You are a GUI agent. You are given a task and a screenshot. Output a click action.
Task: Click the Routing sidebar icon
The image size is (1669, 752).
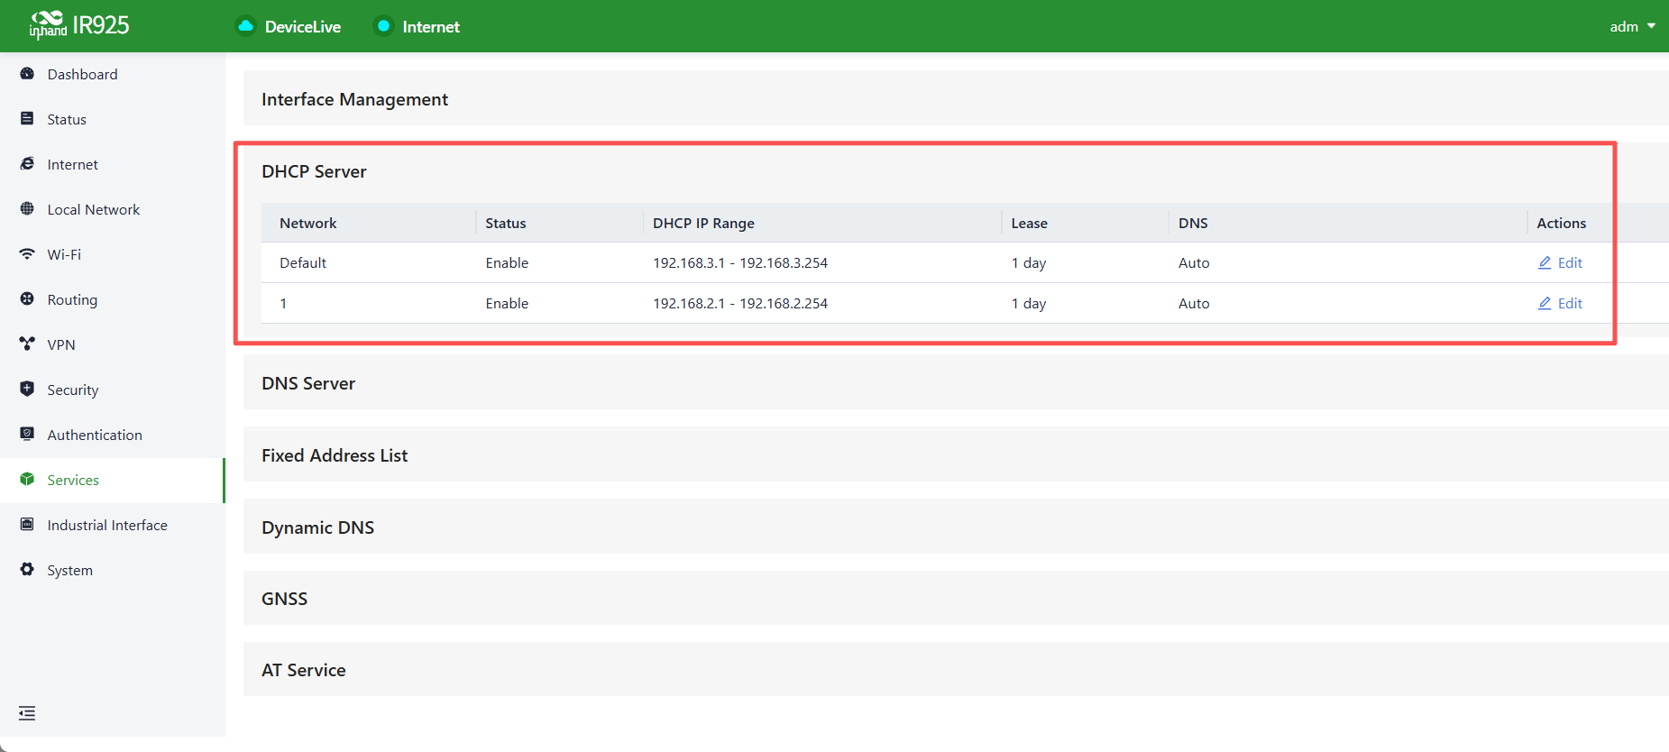[x=27, y=299]
